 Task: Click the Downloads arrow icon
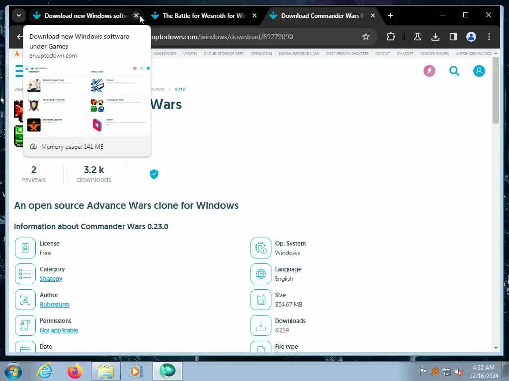(260, 325)
